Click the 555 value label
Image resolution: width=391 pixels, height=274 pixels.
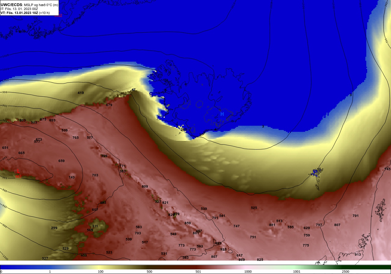(x=291, y=227)
